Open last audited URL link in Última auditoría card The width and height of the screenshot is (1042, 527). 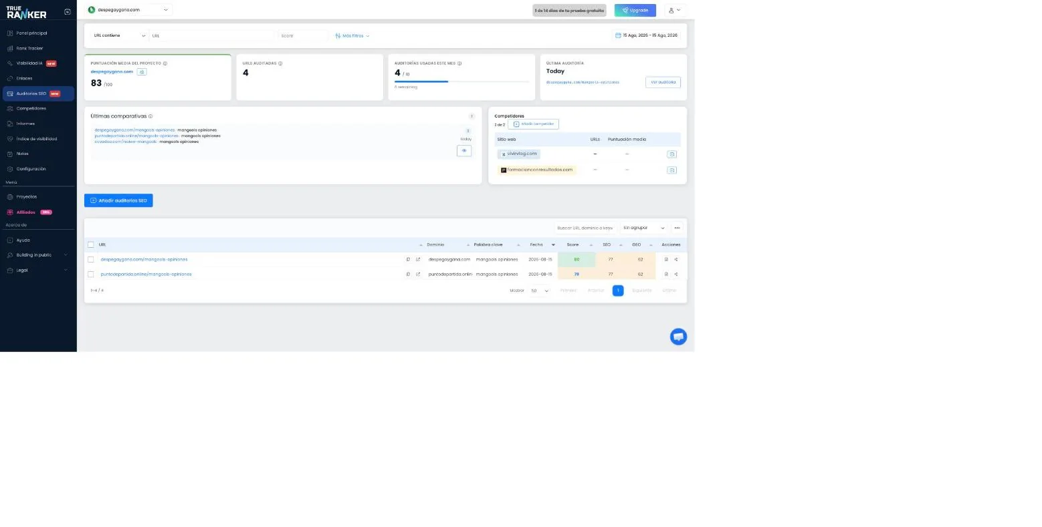[583, 82]
